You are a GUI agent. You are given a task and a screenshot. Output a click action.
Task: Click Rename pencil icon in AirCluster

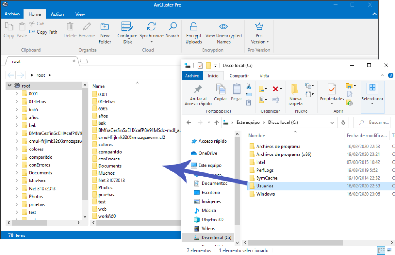pyautogui.click(x=87, y=27)
